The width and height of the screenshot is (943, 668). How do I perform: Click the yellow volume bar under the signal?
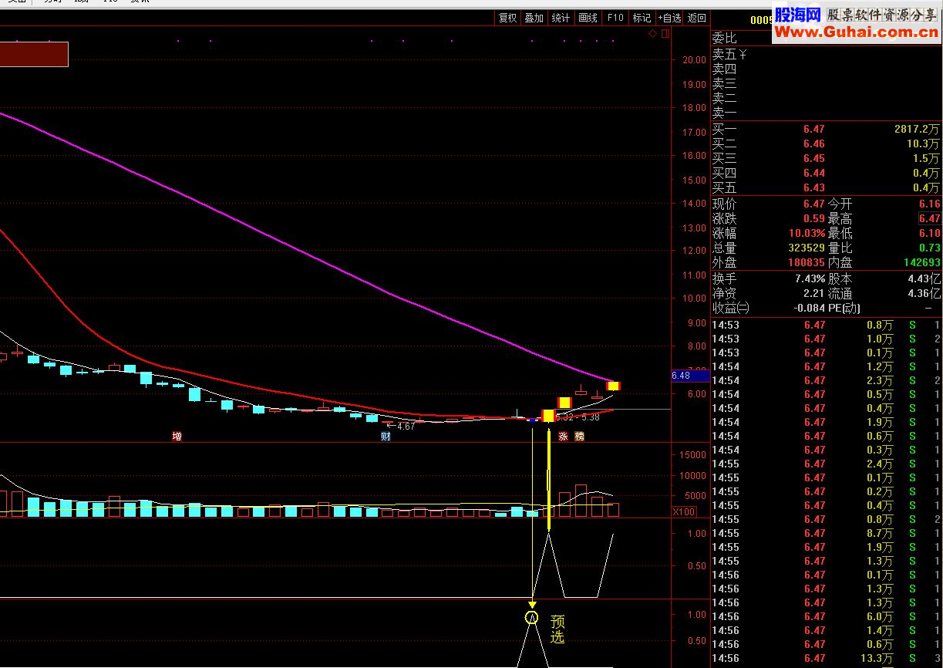pyautogui.click(x=548, y=480)
